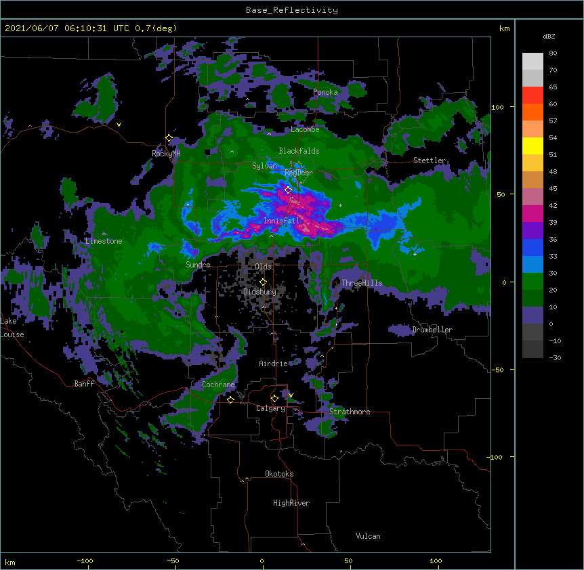Click the dBZ legend heading
Viewport: 584px width, 570px height.
(x=549, y=36)
